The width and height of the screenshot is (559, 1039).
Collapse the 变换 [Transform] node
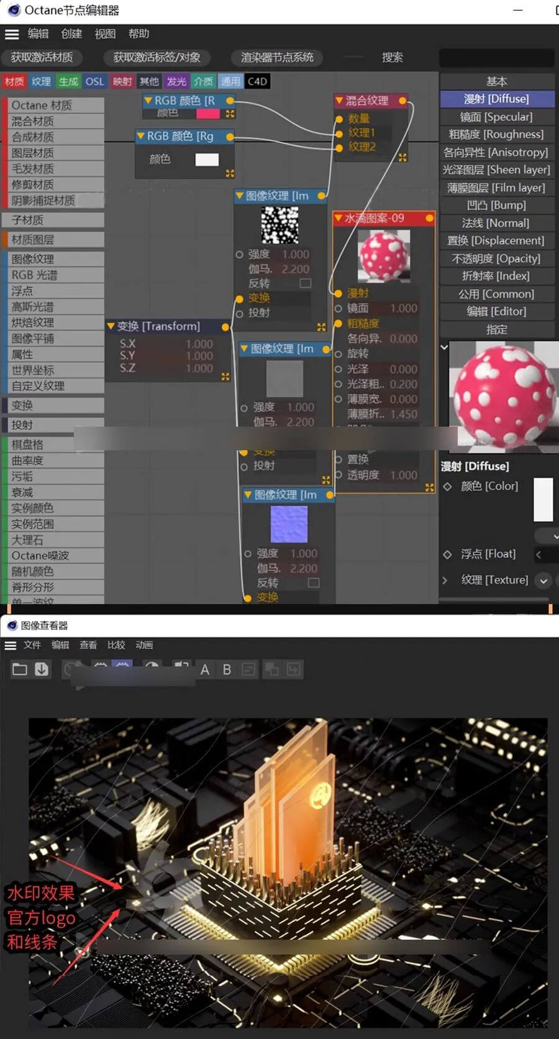pyautogui.click(x=111, y=326)
